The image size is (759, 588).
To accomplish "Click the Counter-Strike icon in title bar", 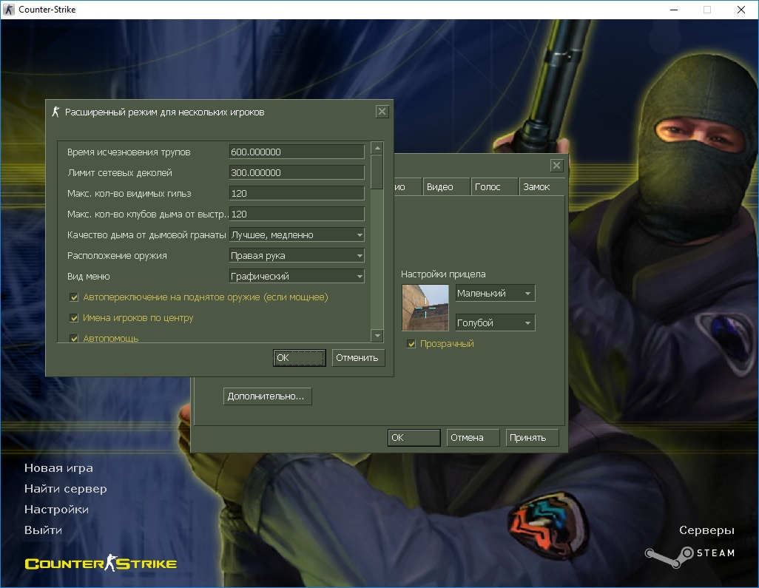I will tap(9, 9).
